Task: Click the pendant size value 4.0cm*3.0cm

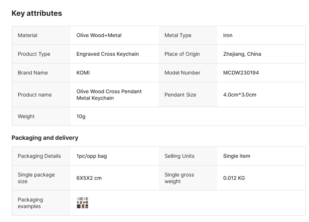Action: [x=240, y=95]
